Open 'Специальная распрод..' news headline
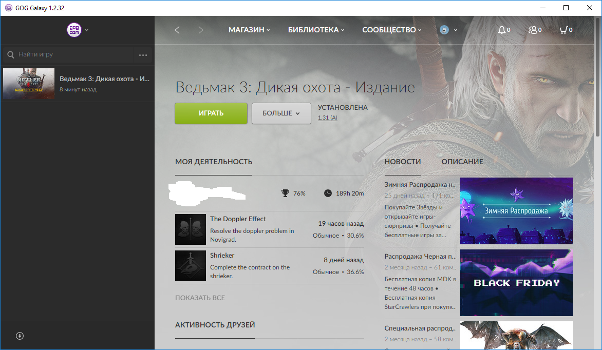The image size is (602, 350). (420, 328)
